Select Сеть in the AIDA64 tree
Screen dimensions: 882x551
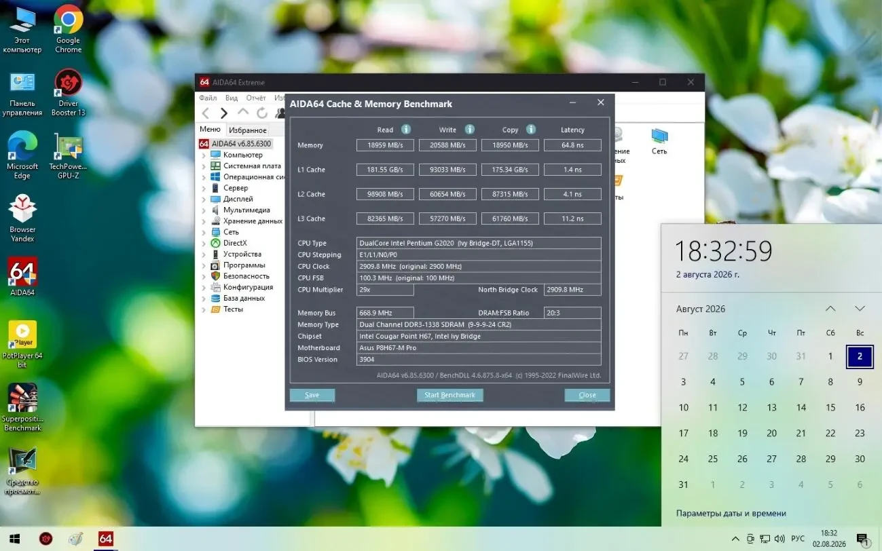(231, 232)
